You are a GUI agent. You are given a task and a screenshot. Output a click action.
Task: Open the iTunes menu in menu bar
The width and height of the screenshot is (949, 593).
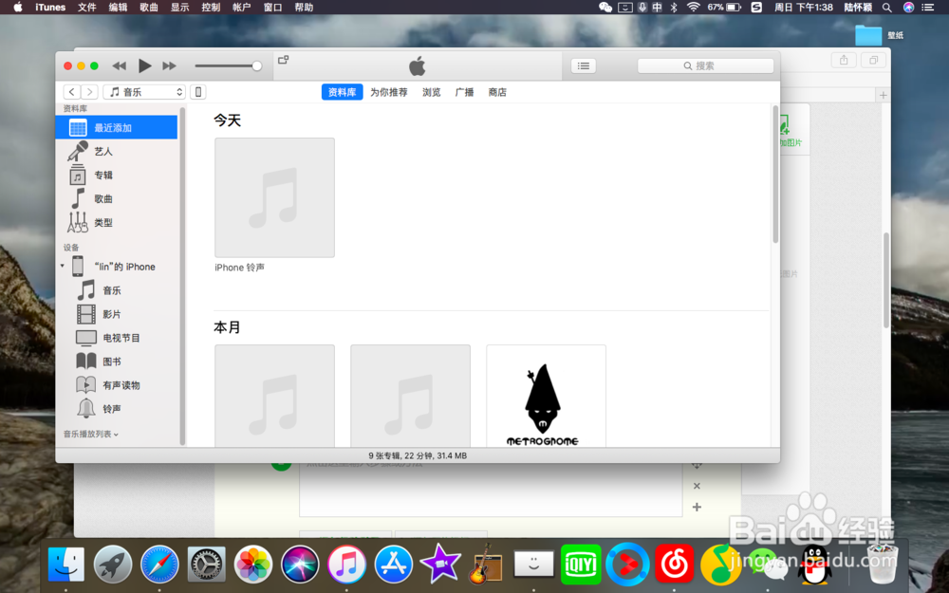[x=50, y=8]
